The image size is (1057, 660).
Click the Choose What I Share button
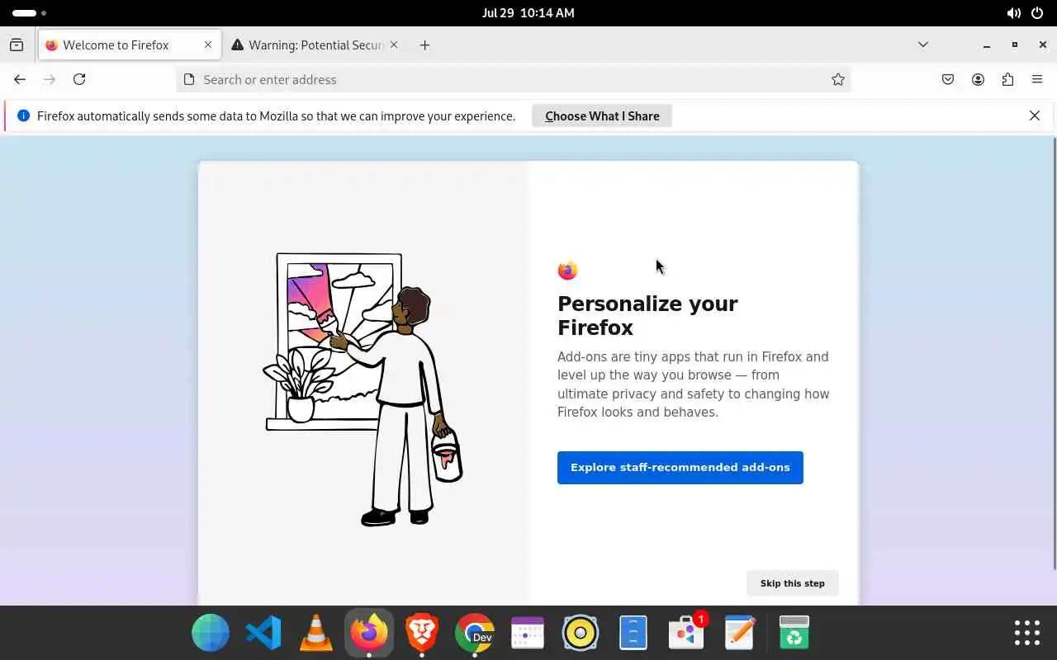(x=602, y=116)
